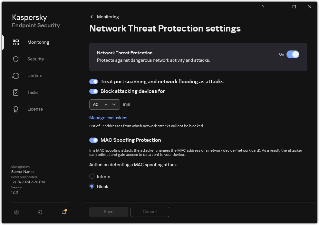Select the Inform radio option

(x=92, y=176)
